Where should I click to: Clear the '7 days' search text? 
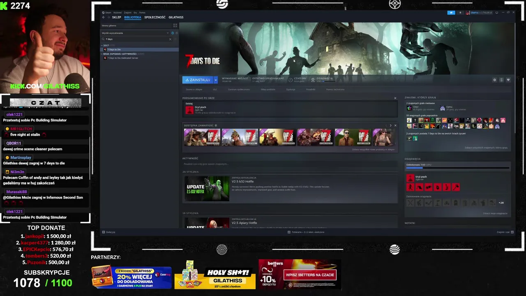tap(170, 39)
